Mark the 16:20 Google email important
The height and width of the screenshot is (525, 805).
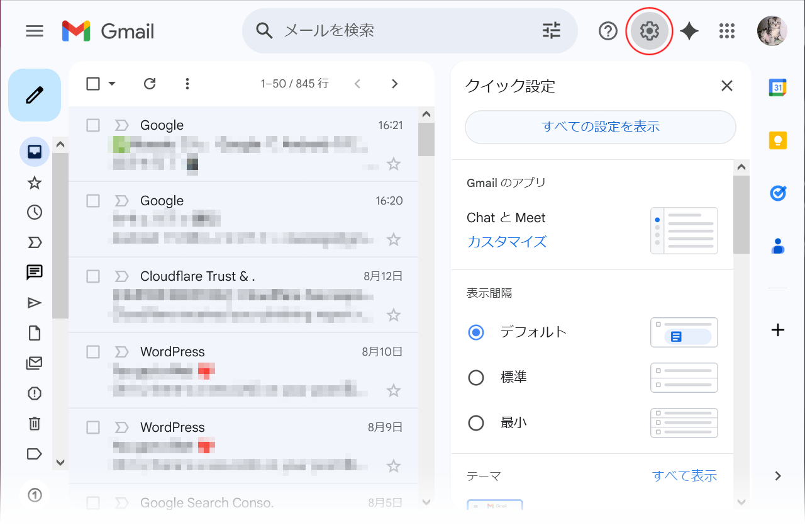click(121, 201)
